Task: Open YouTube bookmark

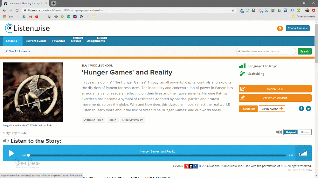Action: coord(37,16)
